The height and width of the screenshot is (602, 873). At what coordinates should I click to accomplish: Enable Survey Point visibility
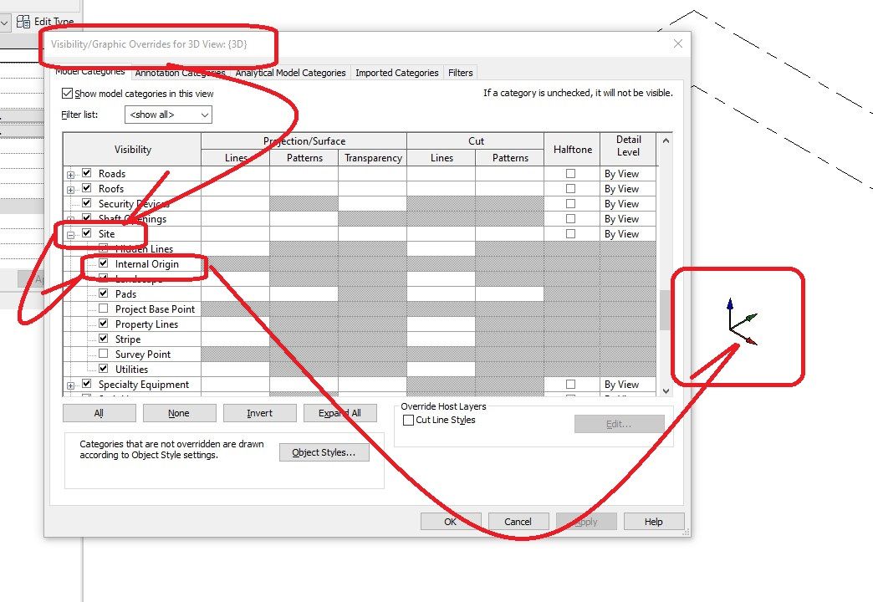click(102, 354)
